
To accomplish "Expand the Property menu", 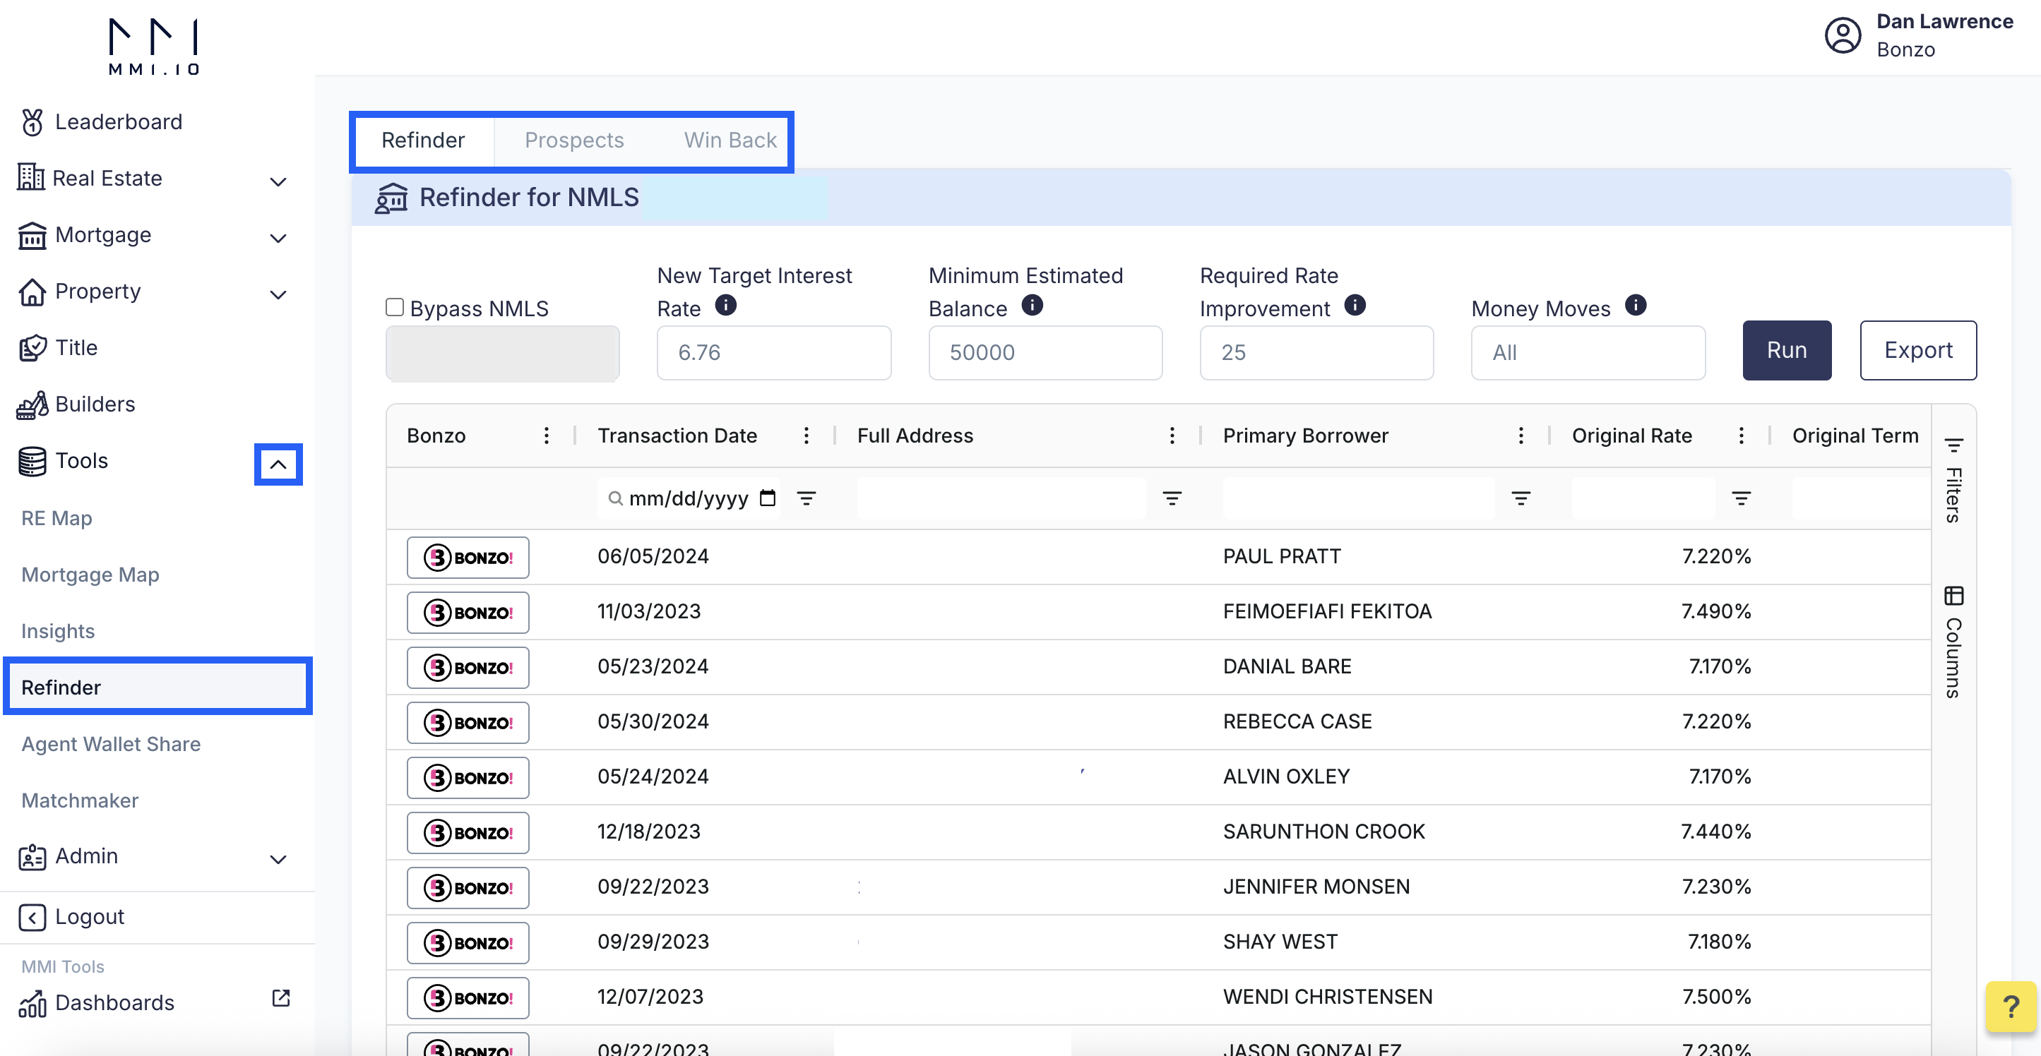I will coord(278,296).
